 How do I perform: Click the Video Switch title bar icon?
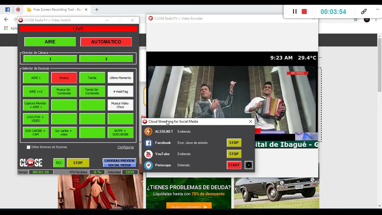[21, 20]
